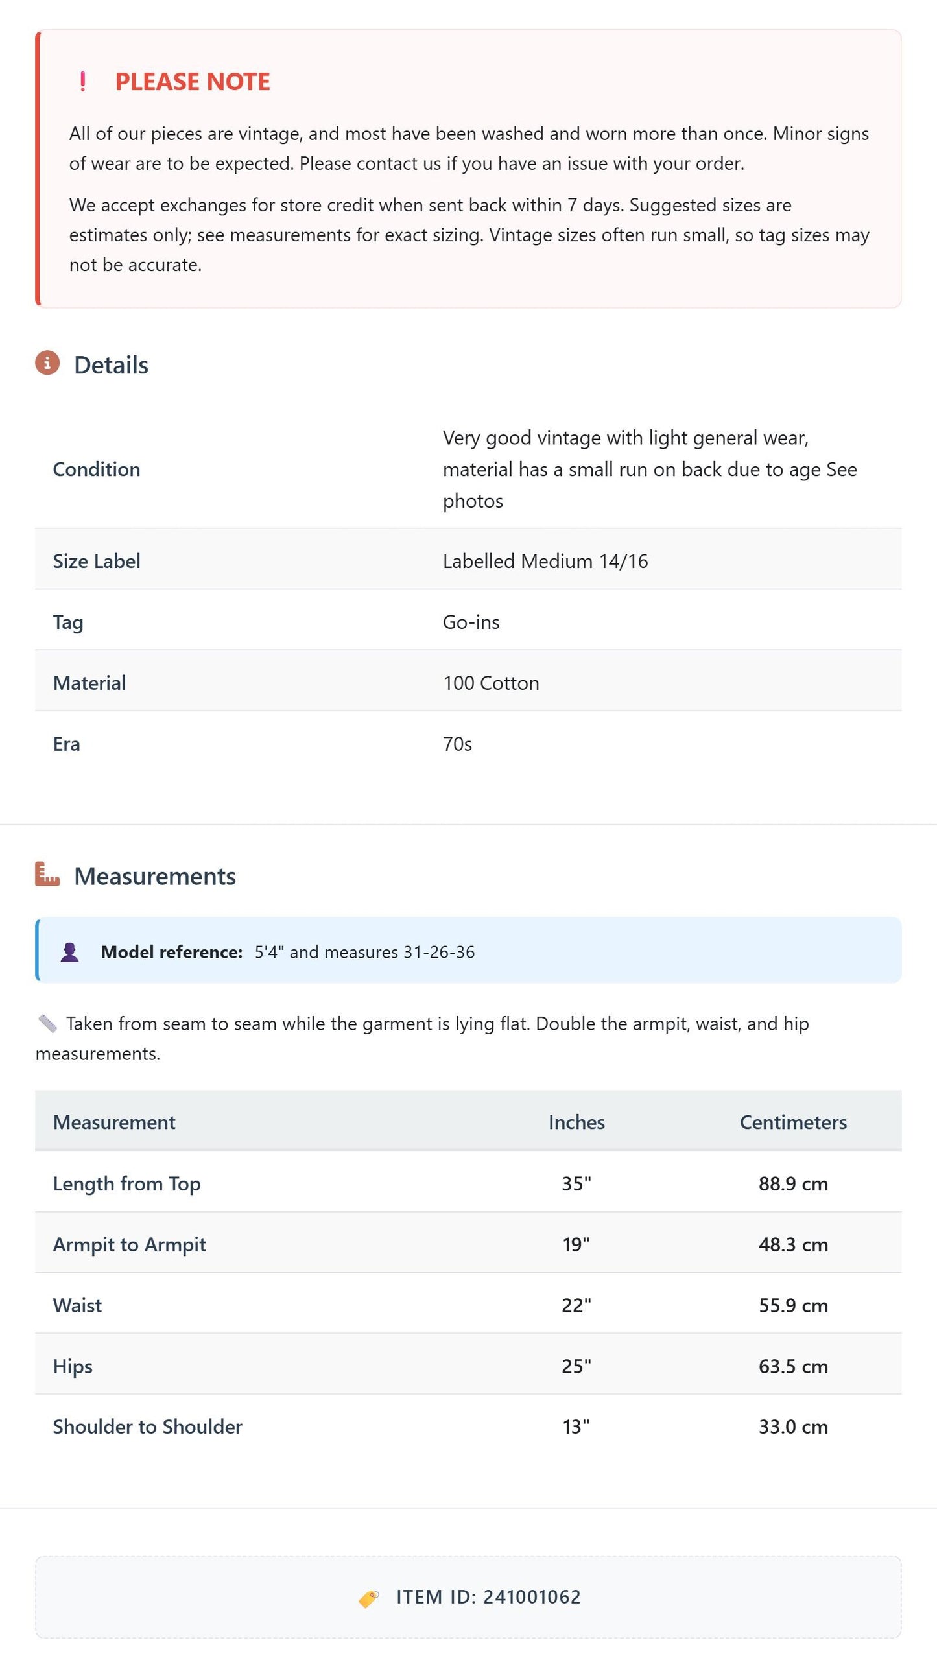The height and width of the screenshot is (1669, 937).
Task: Click the Armpit to Armpit row label
Action: pos(130,1245)
